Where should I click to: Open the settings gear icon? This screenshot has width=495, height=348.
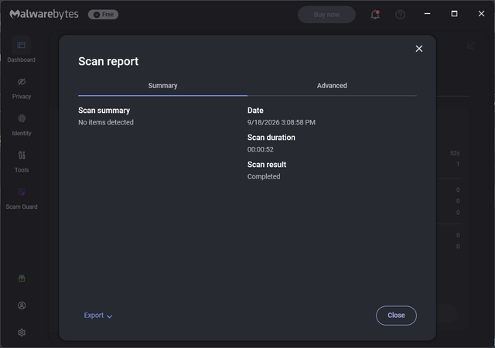tap(22, 333)
